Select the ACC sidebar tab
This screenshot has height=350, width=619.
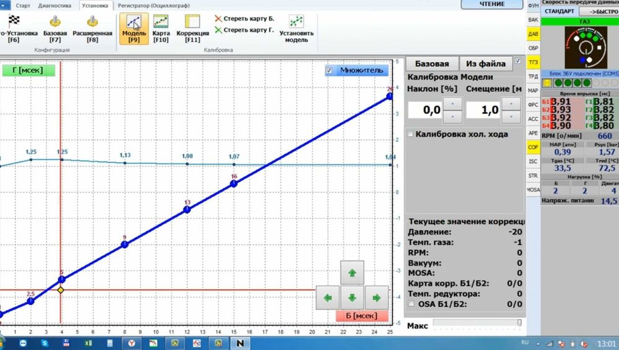534,119
